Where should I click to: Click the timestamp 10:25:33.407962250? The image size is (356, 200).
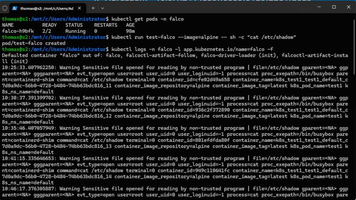pyautogui.click(x=29, y=67)
